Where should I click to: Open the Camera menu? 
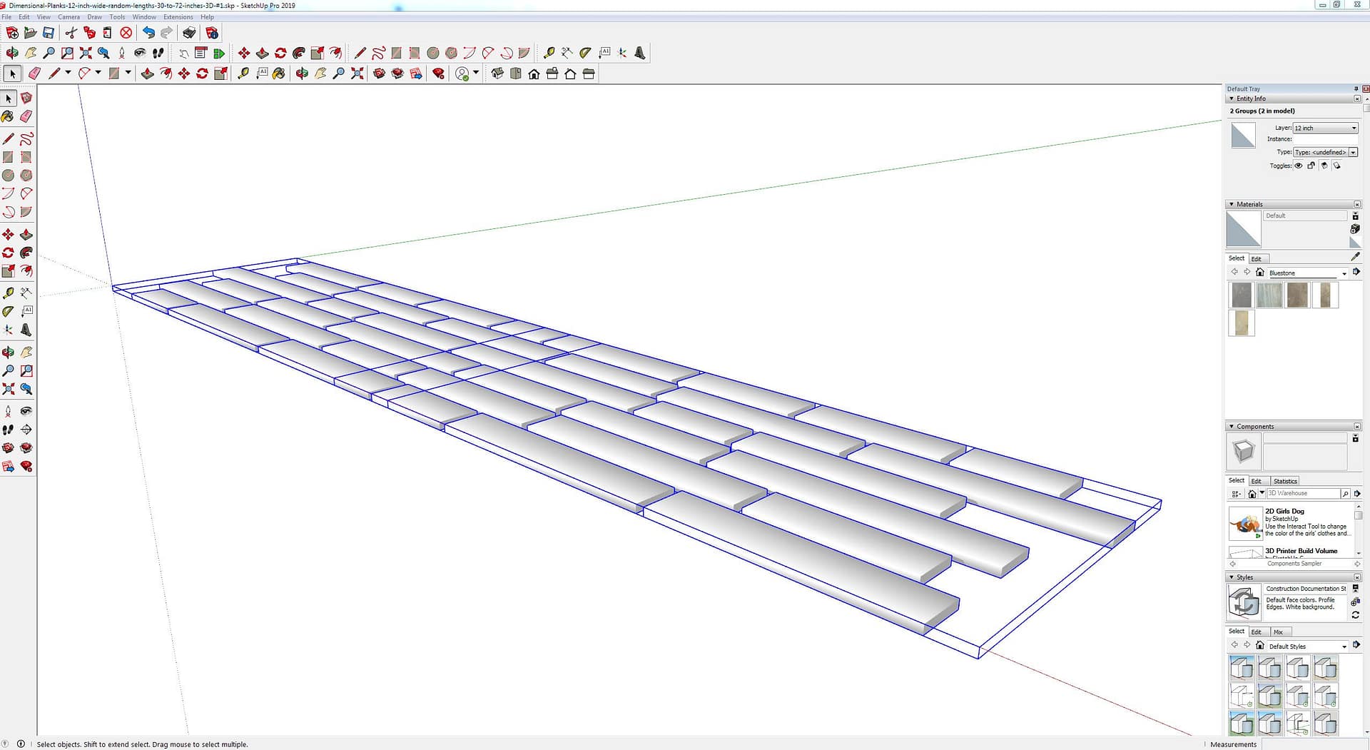(68, 17)
